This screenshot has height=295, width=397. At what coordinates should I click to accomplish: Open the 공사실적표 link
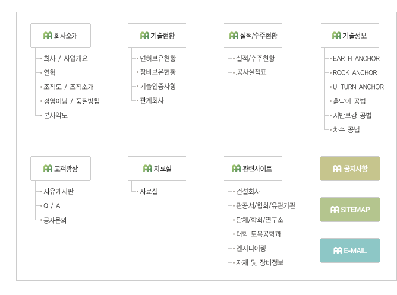(251, 72)
